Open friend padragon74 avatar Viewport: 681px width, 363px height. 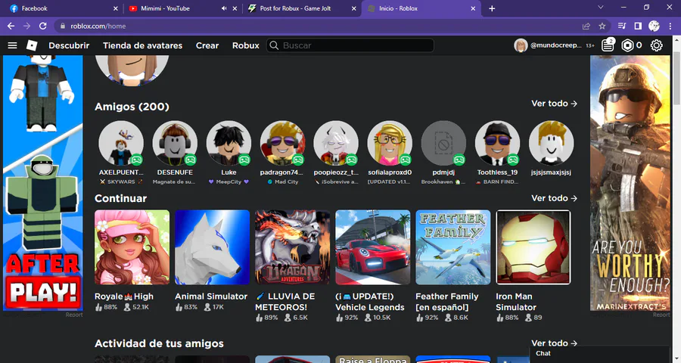point(282,143)
